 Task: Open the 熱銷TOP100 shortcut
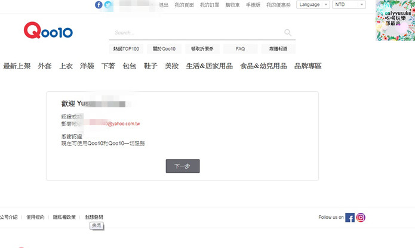point(126,49)
